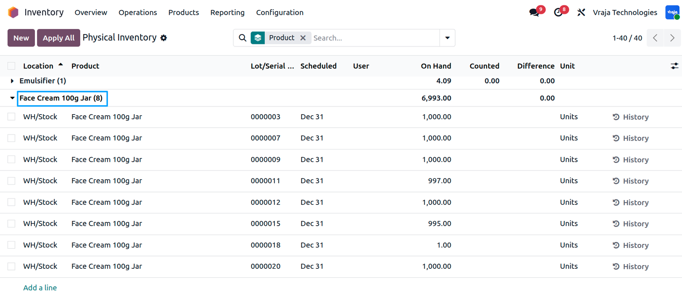Open History for lot 0000011

630,181
